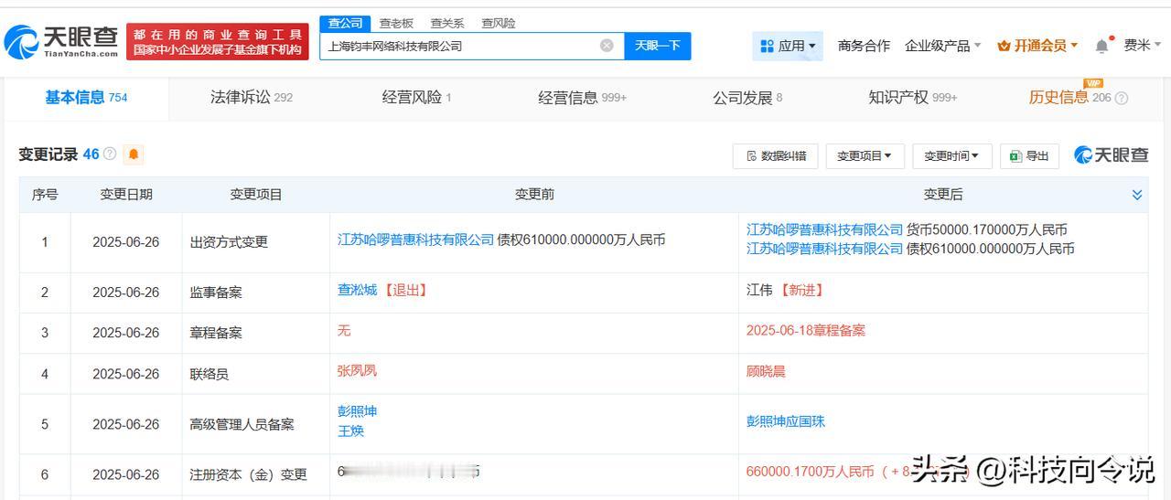
Task: Click the name 张夙夙 in row 4
Action: tap(357, 371)
